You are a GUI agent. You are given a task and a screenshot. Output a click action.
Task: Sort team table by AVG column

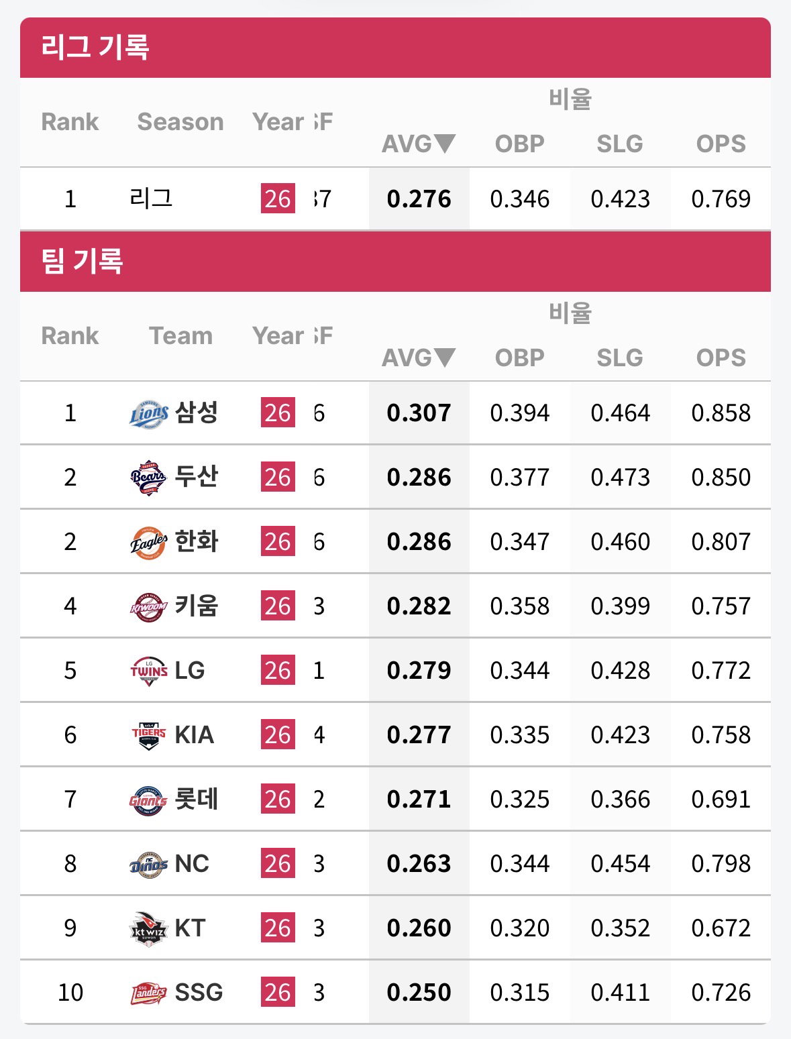[419, 358]
